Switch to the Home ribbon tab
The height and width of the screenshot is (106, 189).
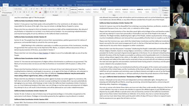[6, 5]
